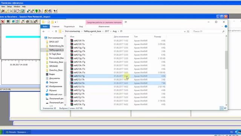Open Загрузки in navigation pane
241x136 pixels.
click(x=53, y=82)
